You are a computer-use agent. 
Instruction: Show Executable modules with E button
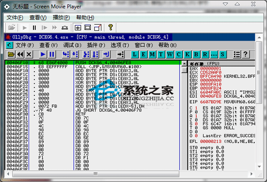point(143,55)
